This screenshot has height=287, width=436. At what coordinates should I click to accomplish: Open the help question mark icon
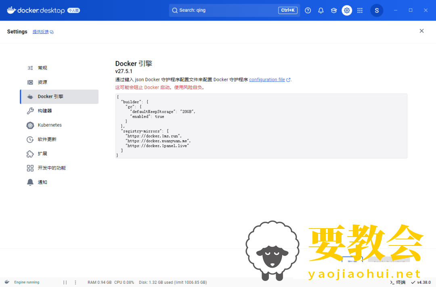[308, 10]
